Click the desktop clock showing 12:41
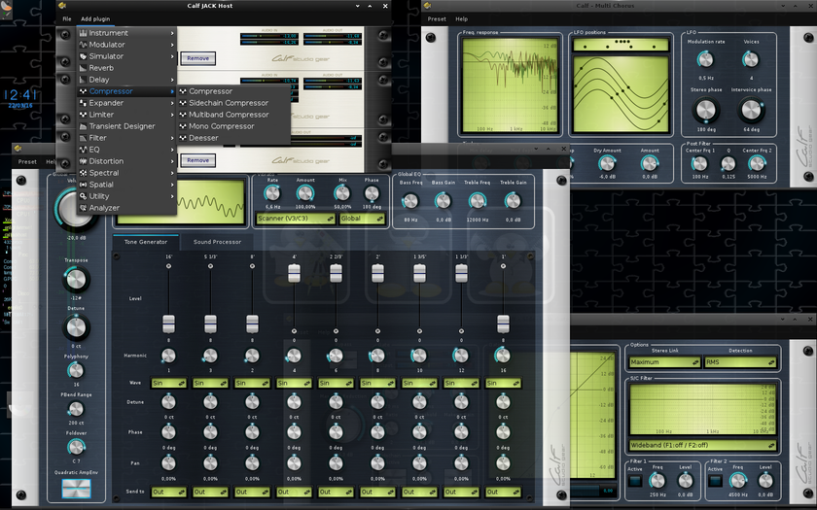 point(20,95)
